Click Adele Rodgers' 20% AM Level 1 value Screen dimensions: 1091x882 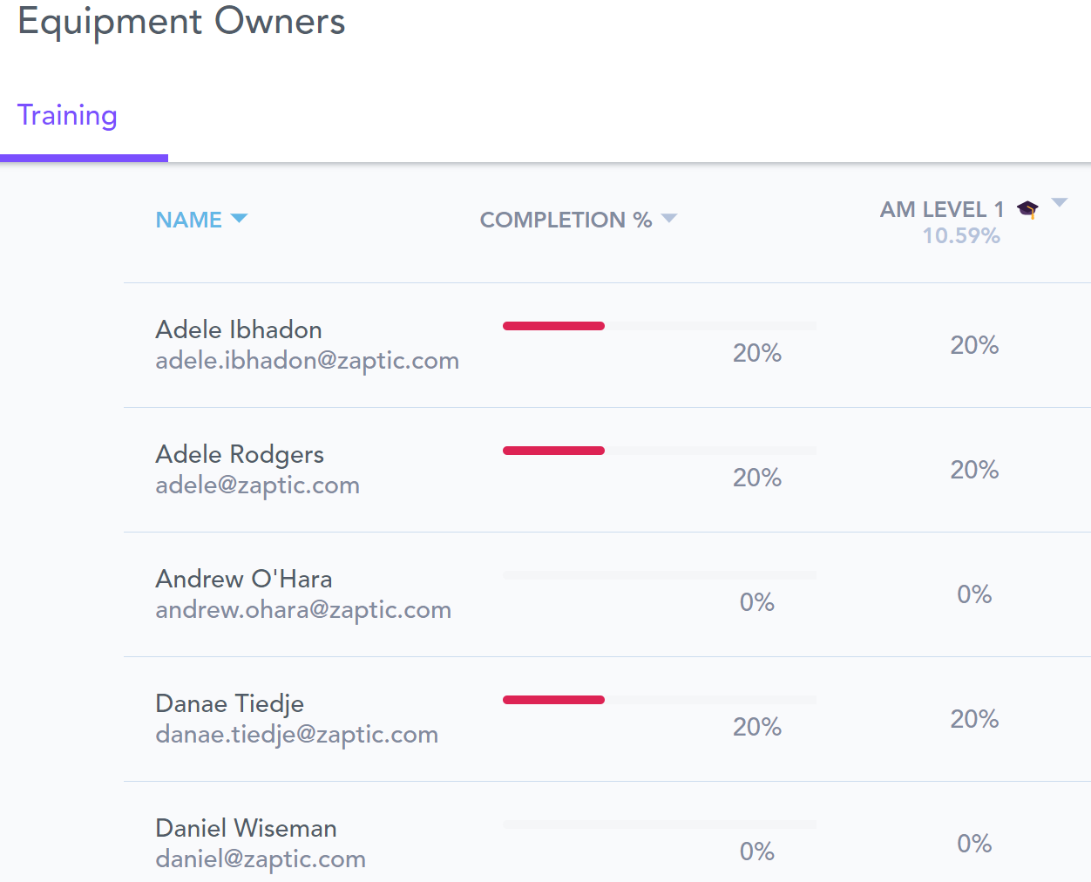[974, 470]
